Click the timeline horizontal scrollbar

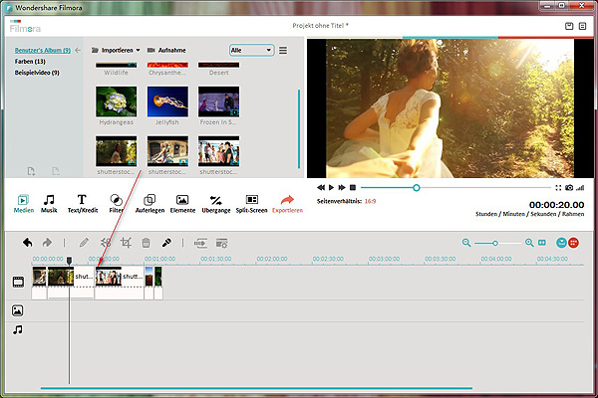click(256, 388)
